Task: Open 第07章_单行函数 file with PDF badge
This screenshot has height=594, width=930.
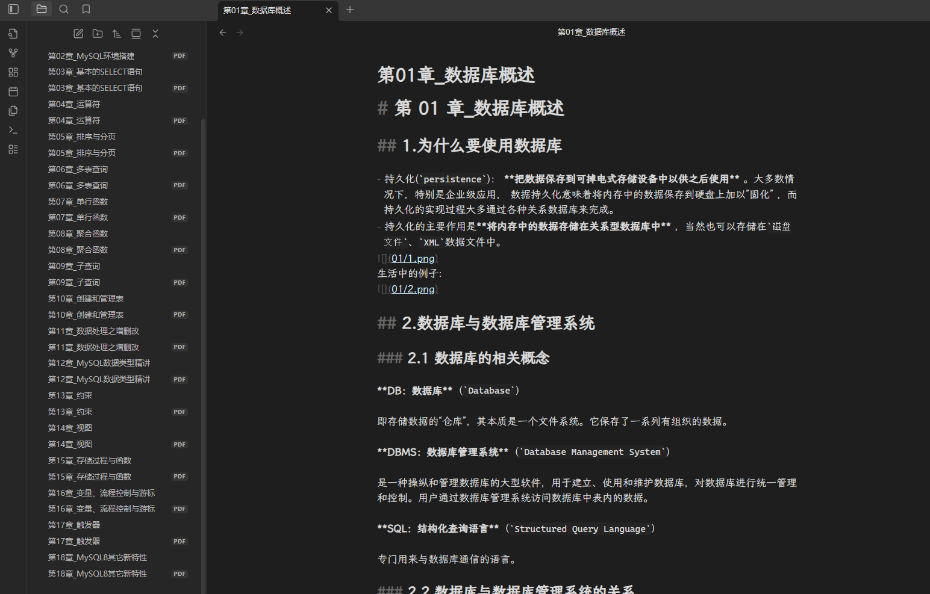Action: [117, 217]
